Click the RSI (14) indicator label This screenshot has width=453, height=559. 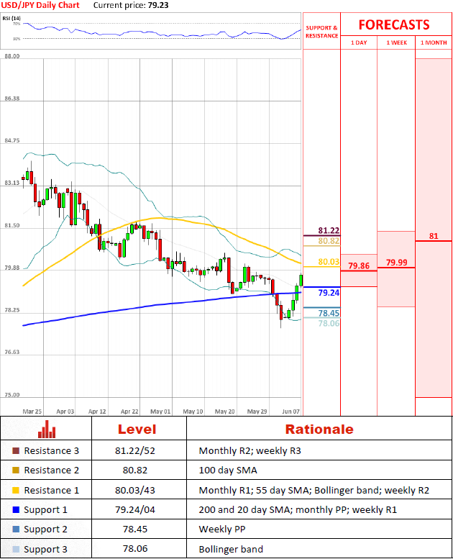pos(12,18)
